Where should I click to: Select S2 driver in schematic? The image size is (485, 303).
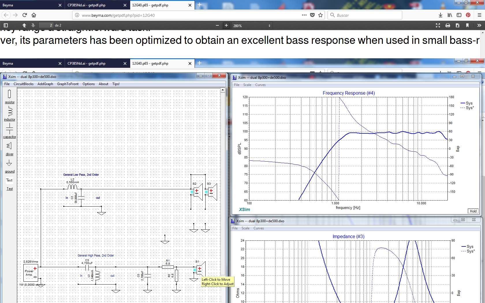coord(197,192)
